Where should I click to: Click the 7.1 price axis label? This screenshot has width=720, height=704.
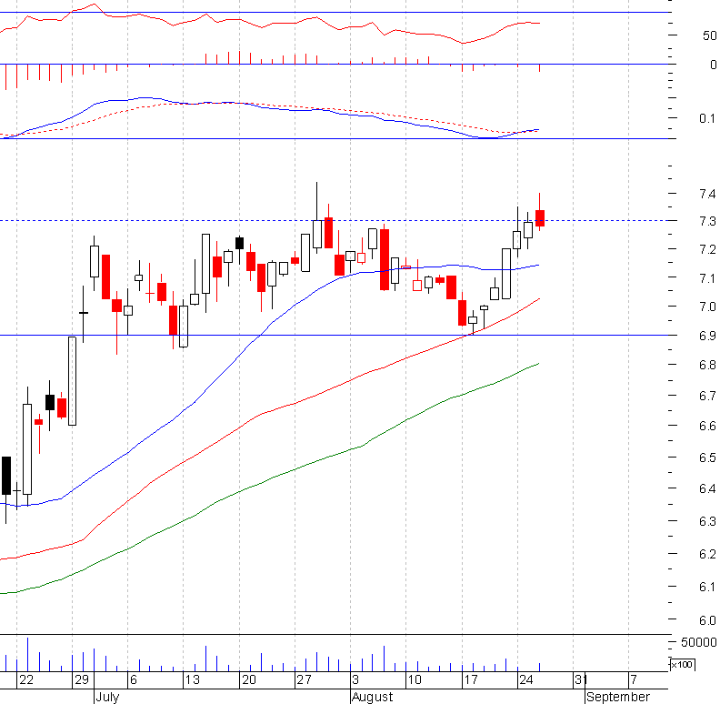[707, 278]
